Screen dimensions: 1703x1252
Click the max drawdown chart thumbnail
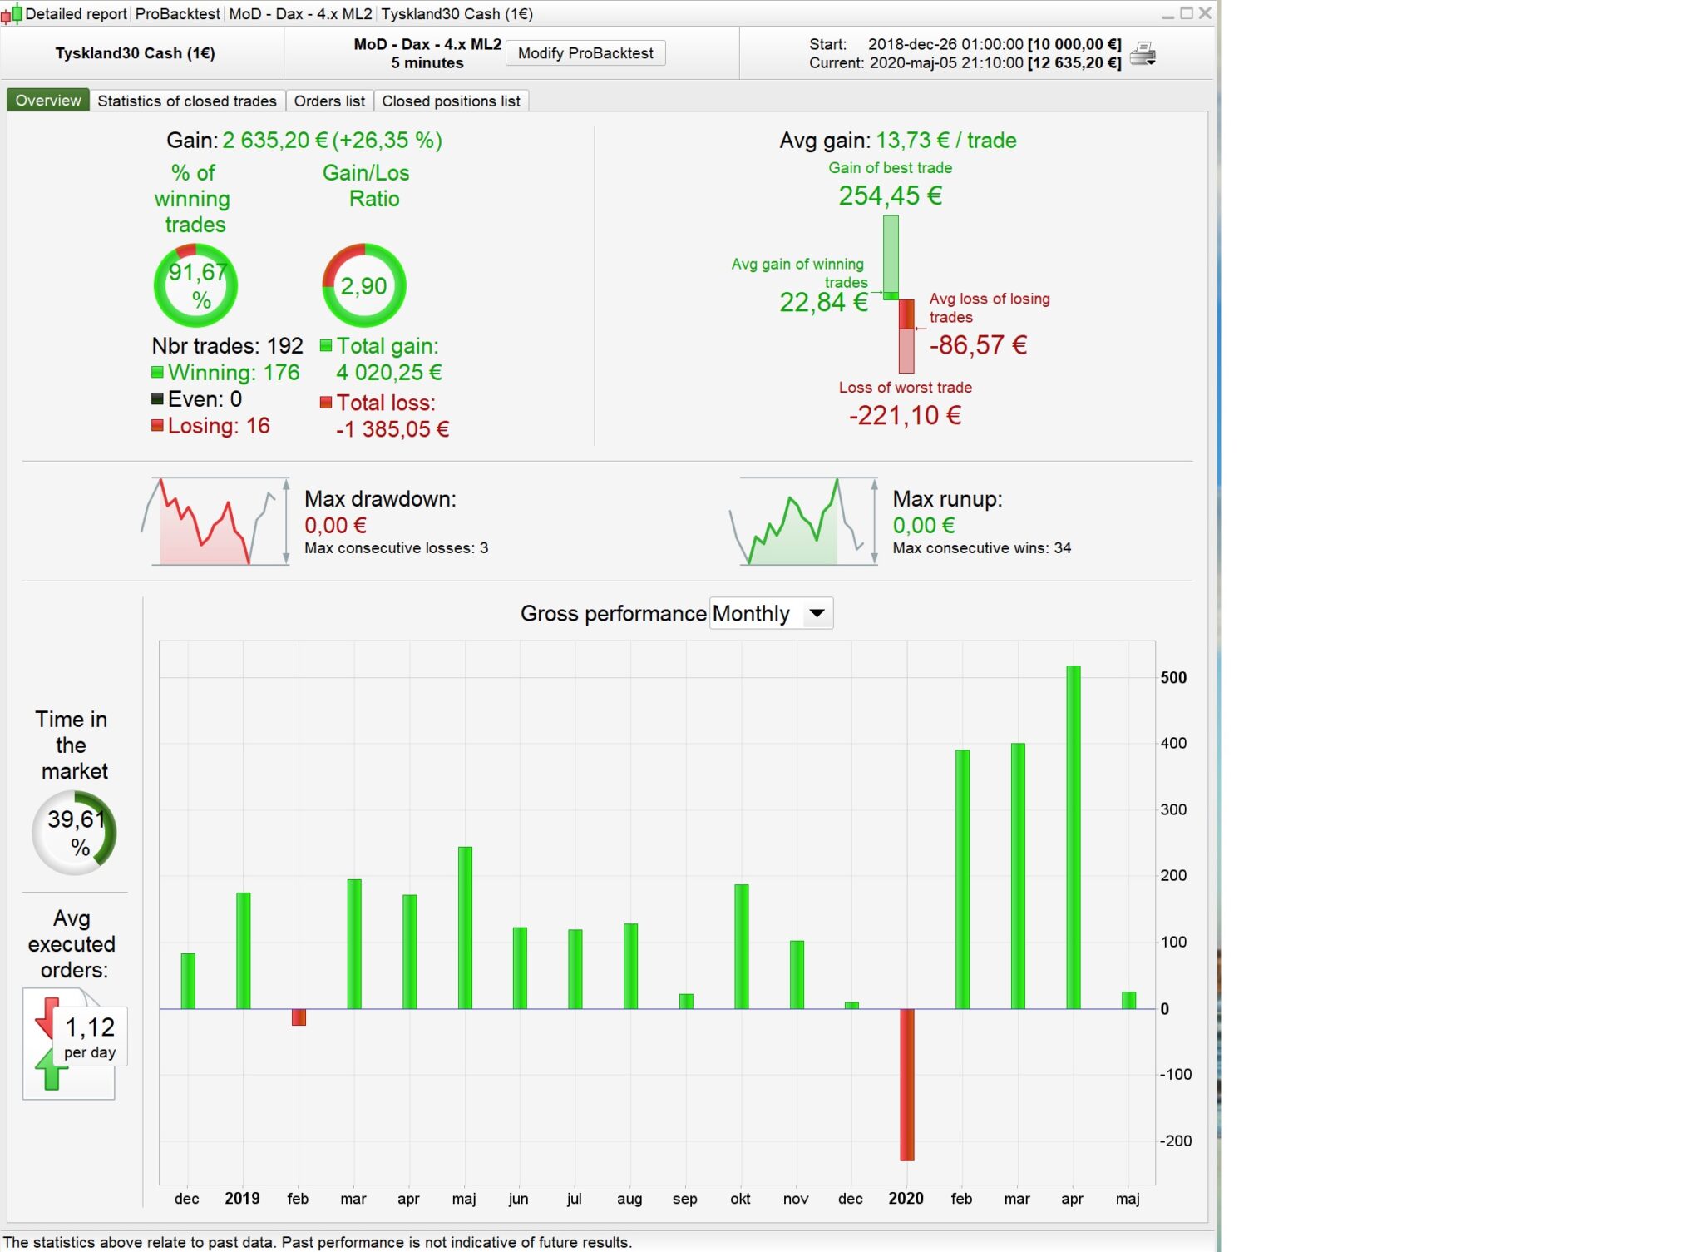click(x=215, y=522)
